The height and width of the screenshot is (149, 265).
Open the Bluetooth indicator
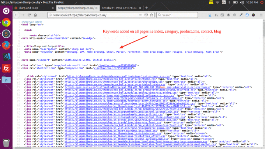pyautogui.click(x=229, y=2)
